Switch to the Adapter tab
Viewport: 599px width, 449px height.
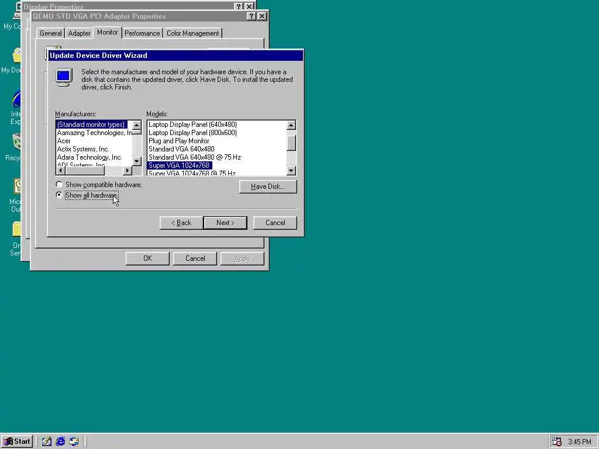coord(79,33)
